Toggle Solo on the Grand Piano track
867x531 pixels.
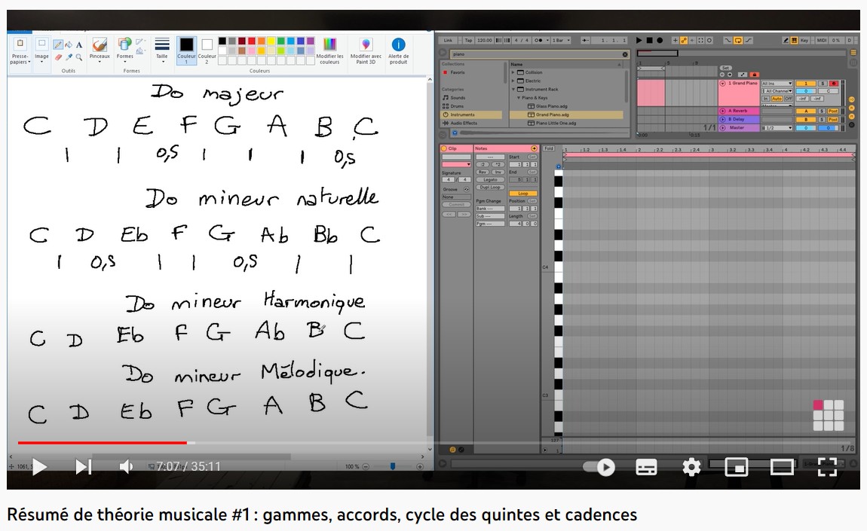click(x=823, y=84)
